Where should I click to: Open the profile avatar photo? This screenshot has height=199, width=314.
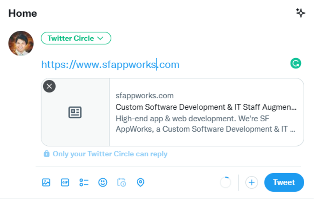coord(21,43)
